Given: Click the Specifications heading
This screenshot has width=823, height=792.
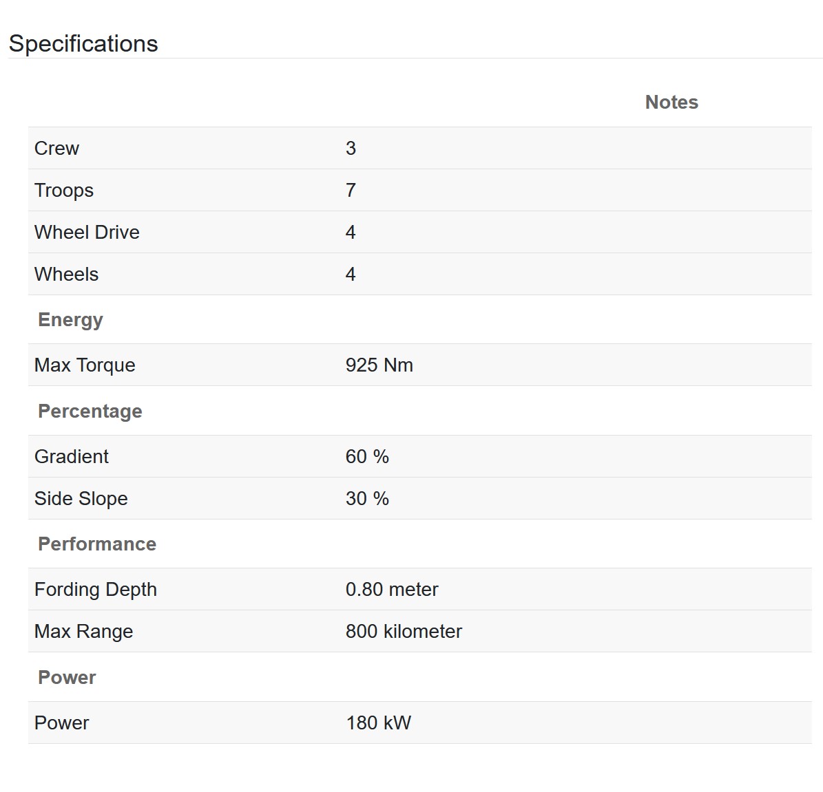Looking at the screenshot, I should point(83,43).
